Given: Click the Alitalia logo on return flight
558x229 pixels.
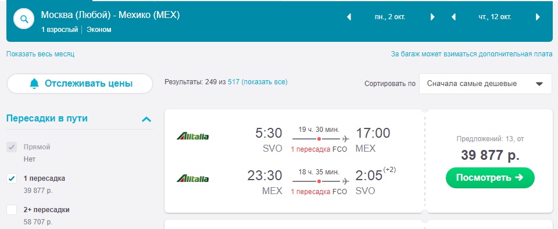Looking at the screenshot, I should coord(192,178).
